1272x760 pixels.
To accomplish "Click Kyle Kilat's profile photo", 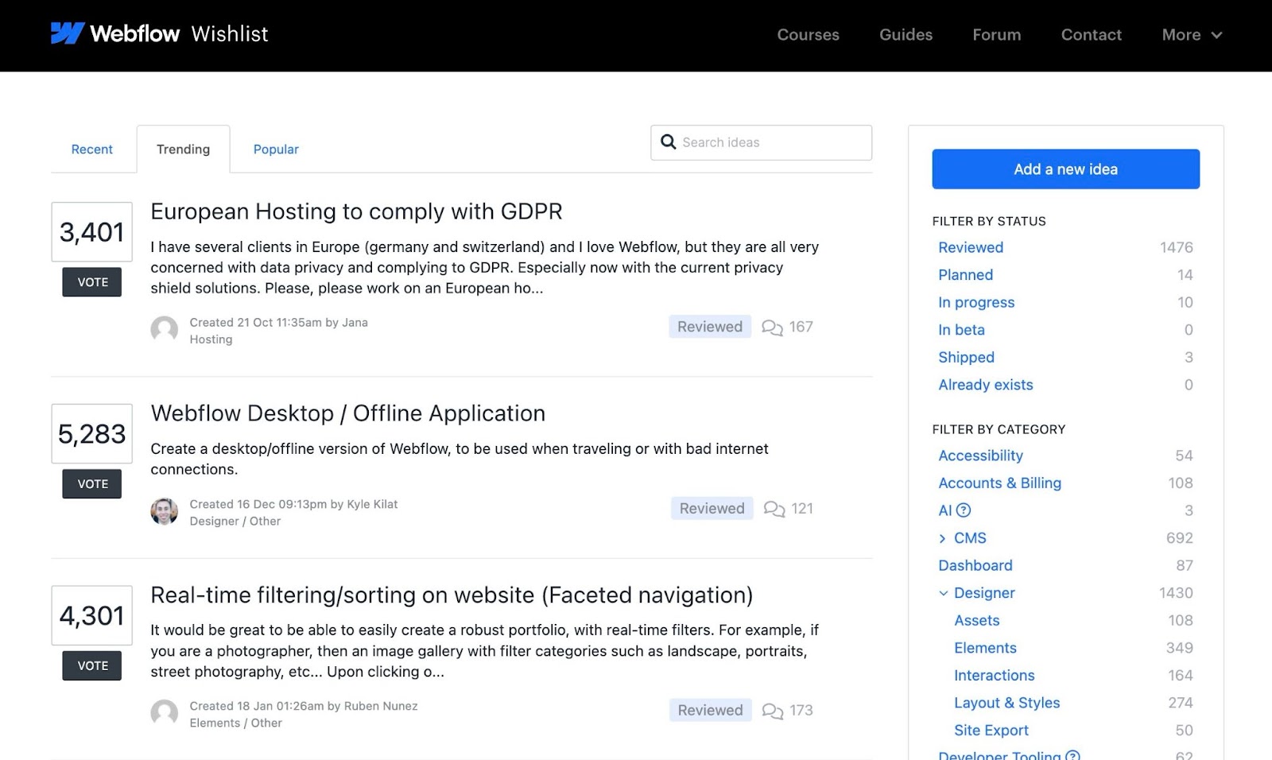I will pyautogui.click(x=165, y=511).
